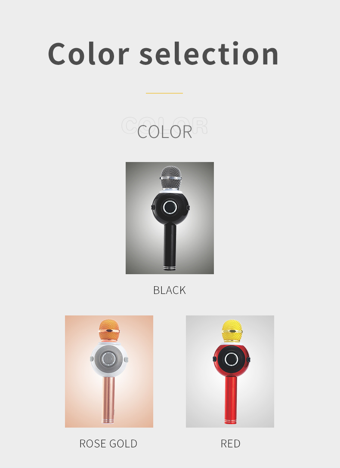
Task: Click the RED color label
Action: point(230,444)
